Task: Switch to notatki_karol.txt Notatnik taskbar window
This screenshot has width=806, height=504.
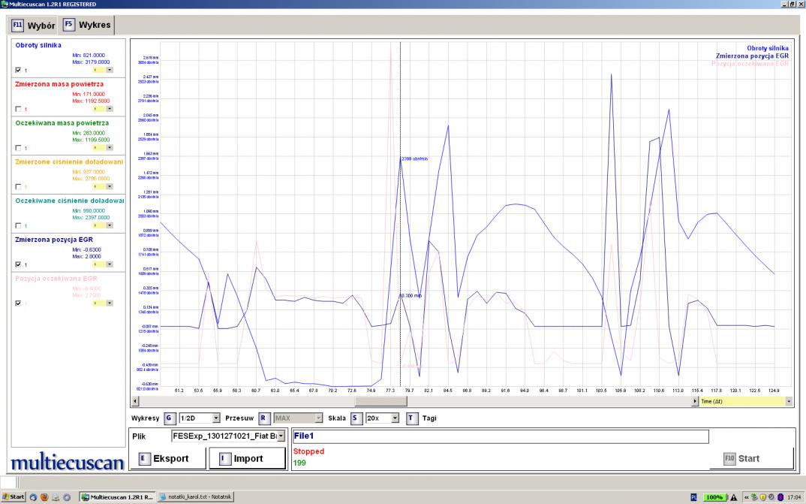Action: pos(195,497)
